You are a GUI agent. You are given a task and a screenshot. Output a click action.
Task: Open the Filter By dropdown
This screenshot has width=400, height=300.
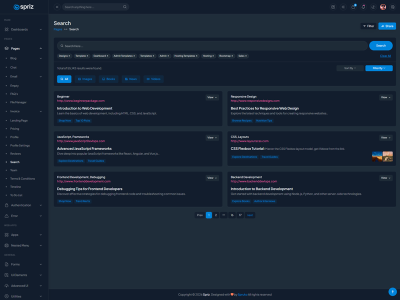[378, 68]
